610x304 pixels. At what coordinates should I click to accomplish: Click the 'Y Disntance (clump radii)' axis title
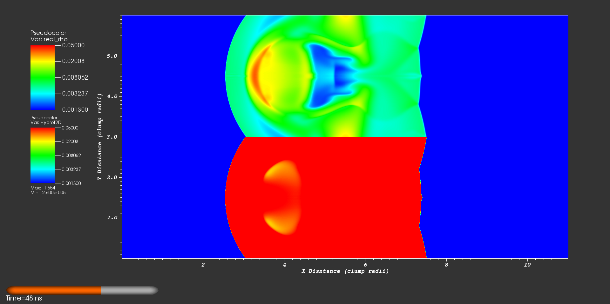(x=100, y=137)
